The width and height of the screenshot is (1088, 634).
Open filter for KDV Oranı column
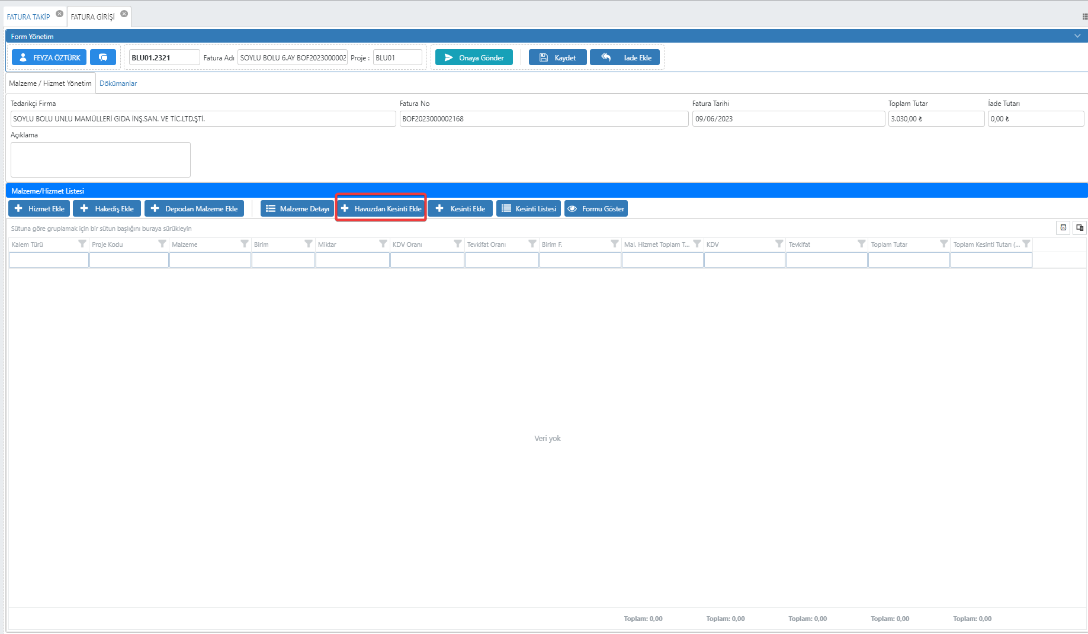pos(457,244)
